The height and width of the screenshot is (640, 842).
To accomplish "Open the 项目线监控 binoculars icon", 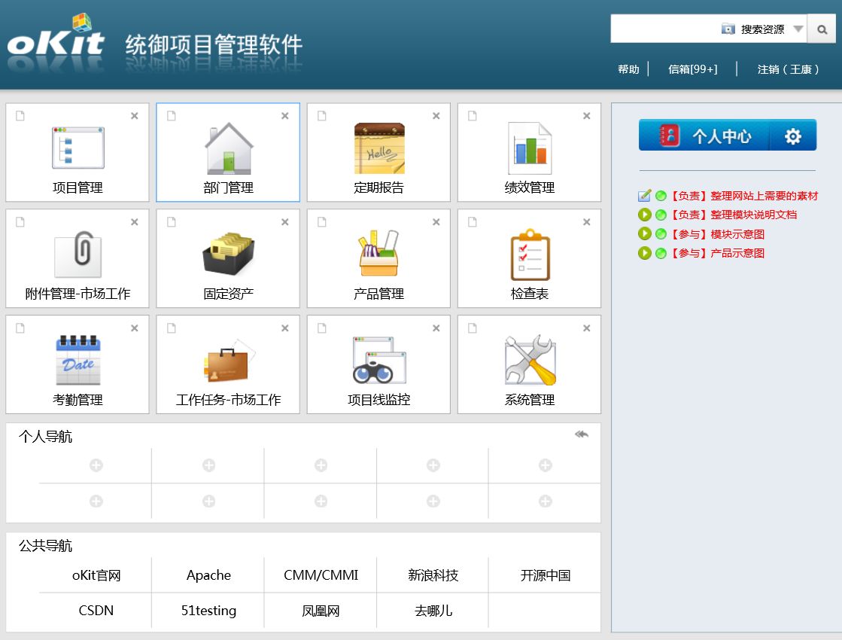I will [379, 359].
